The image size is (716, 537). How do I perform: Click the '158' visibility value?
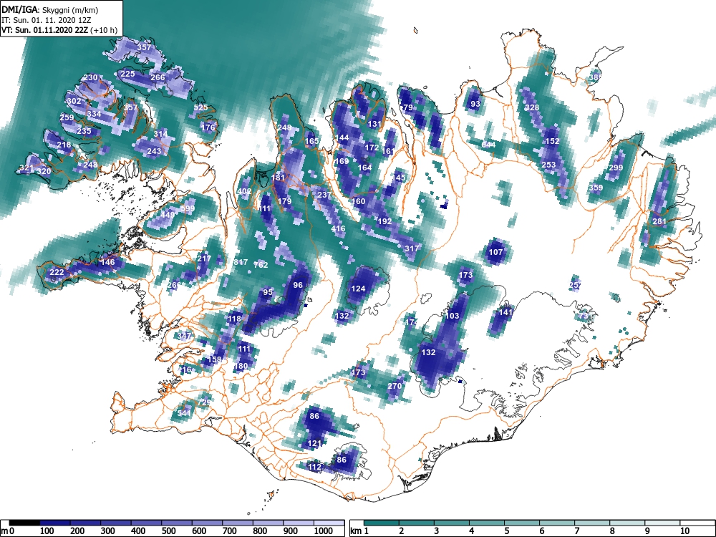(214, 359)
